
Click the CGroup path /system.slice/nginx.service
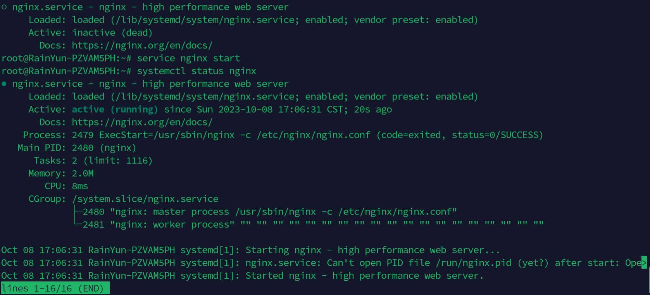(x=145, y=199)
